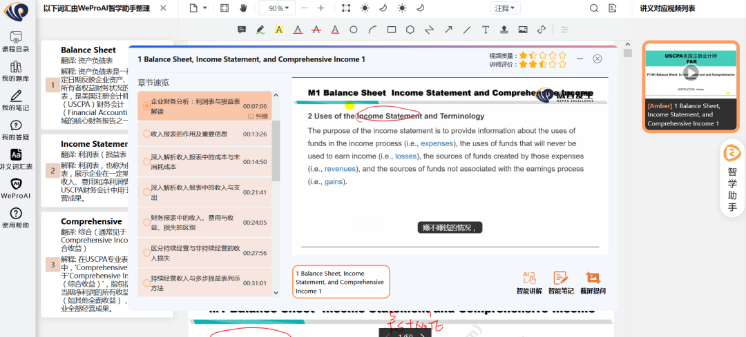Select chapter radio 财务报表中的收入、费用与收益、损失的区别
This screenshot has width=746, height=337.
click(x=146, y=222)
